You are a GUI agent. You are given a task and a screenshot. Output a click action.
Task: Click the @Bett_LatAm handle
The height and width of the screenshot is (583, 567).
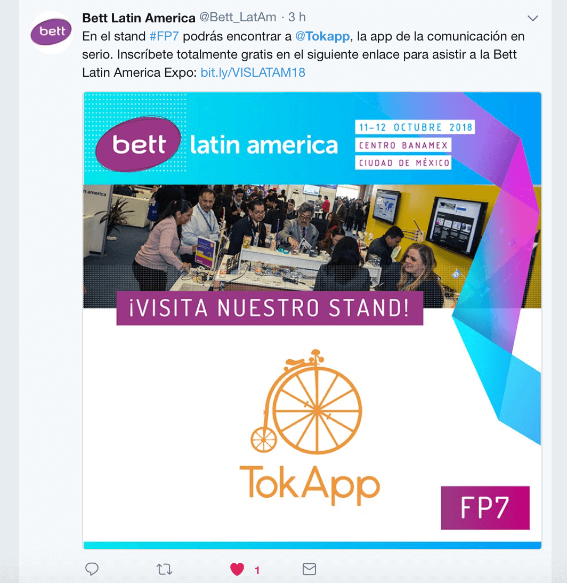coord(238,17)
